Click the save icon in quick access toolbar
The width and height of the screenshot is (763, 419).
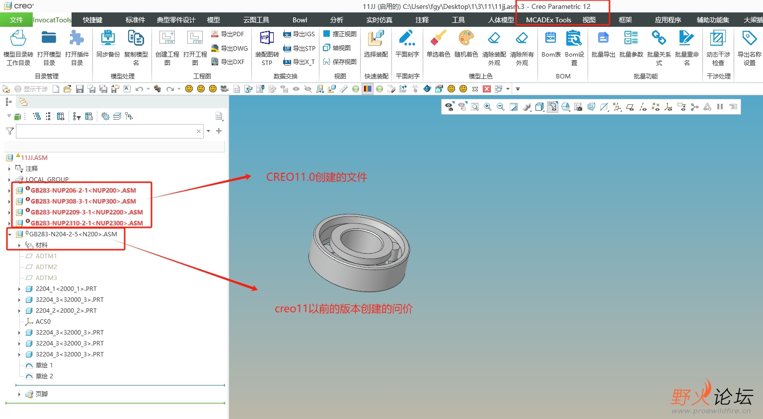pos(79,89)
